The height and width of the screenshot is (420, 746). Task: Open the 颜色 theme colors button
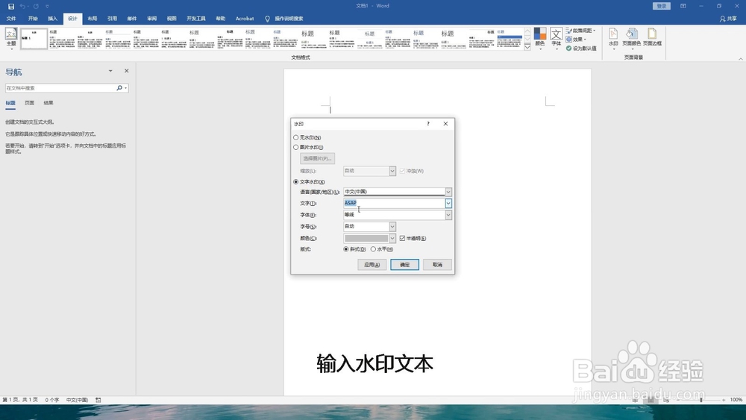tap(540, 39)
